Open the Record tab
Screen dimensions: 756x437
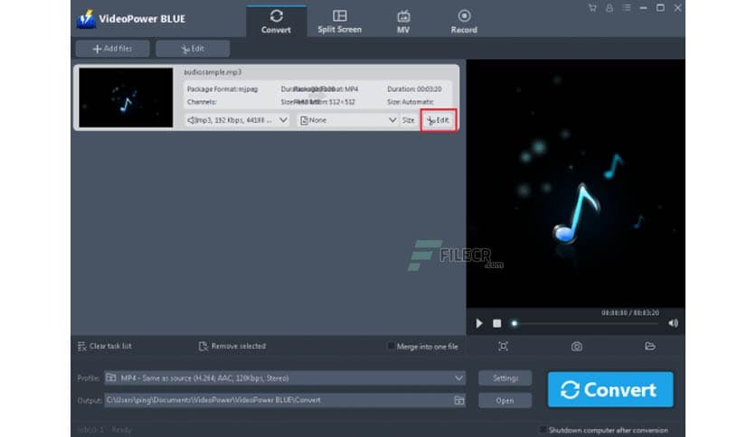pos(464,22)
